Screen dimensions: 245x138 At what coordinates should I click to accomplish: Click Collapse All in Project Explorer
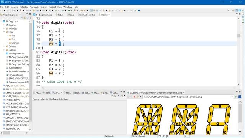pos(22,18)
